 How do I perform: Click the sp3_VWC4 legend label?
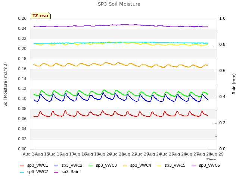click(140, 165)
